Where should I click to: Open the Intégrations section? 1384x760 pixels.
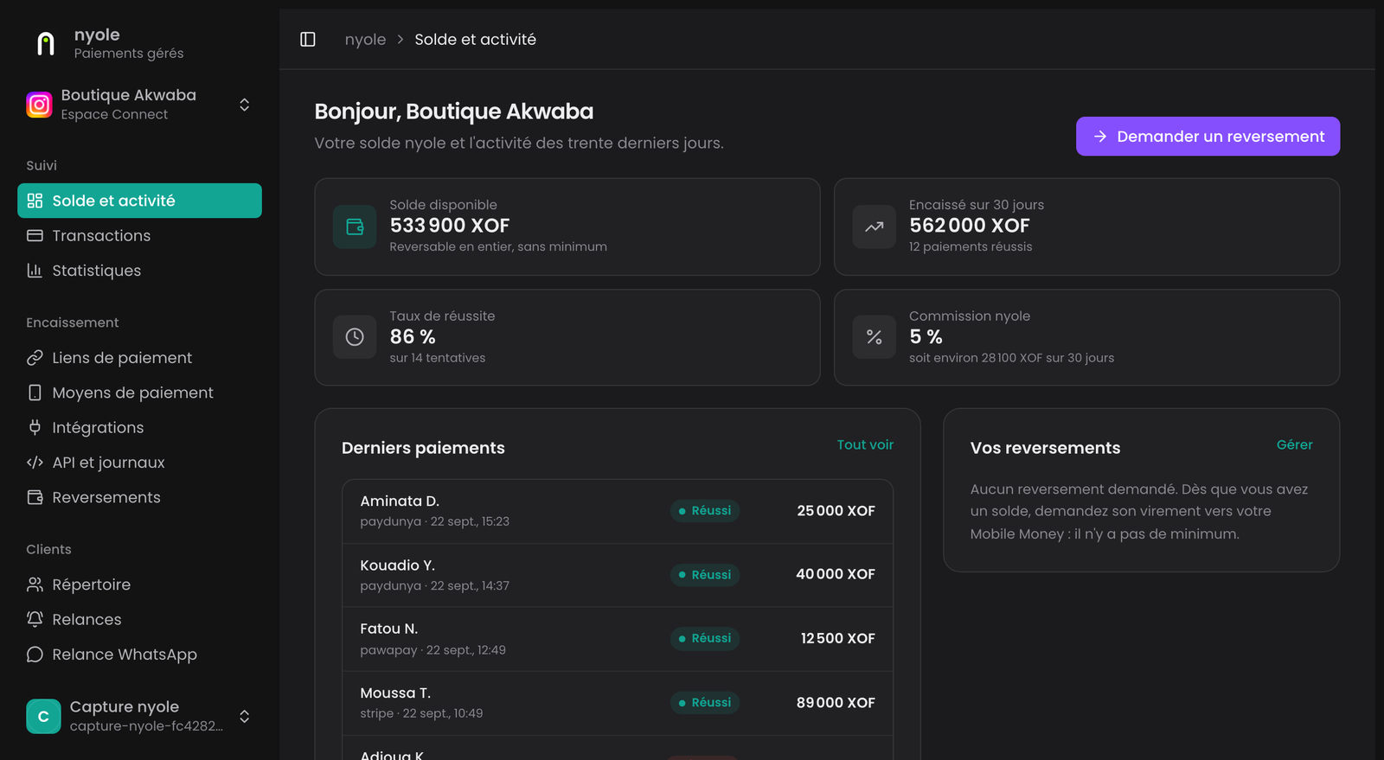pos(139,428)
